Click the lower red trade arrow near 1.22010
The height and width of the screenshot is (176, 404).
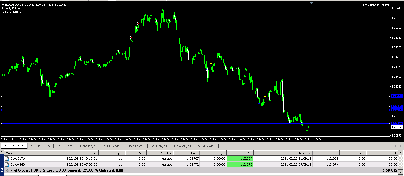(x=131, y=37)
